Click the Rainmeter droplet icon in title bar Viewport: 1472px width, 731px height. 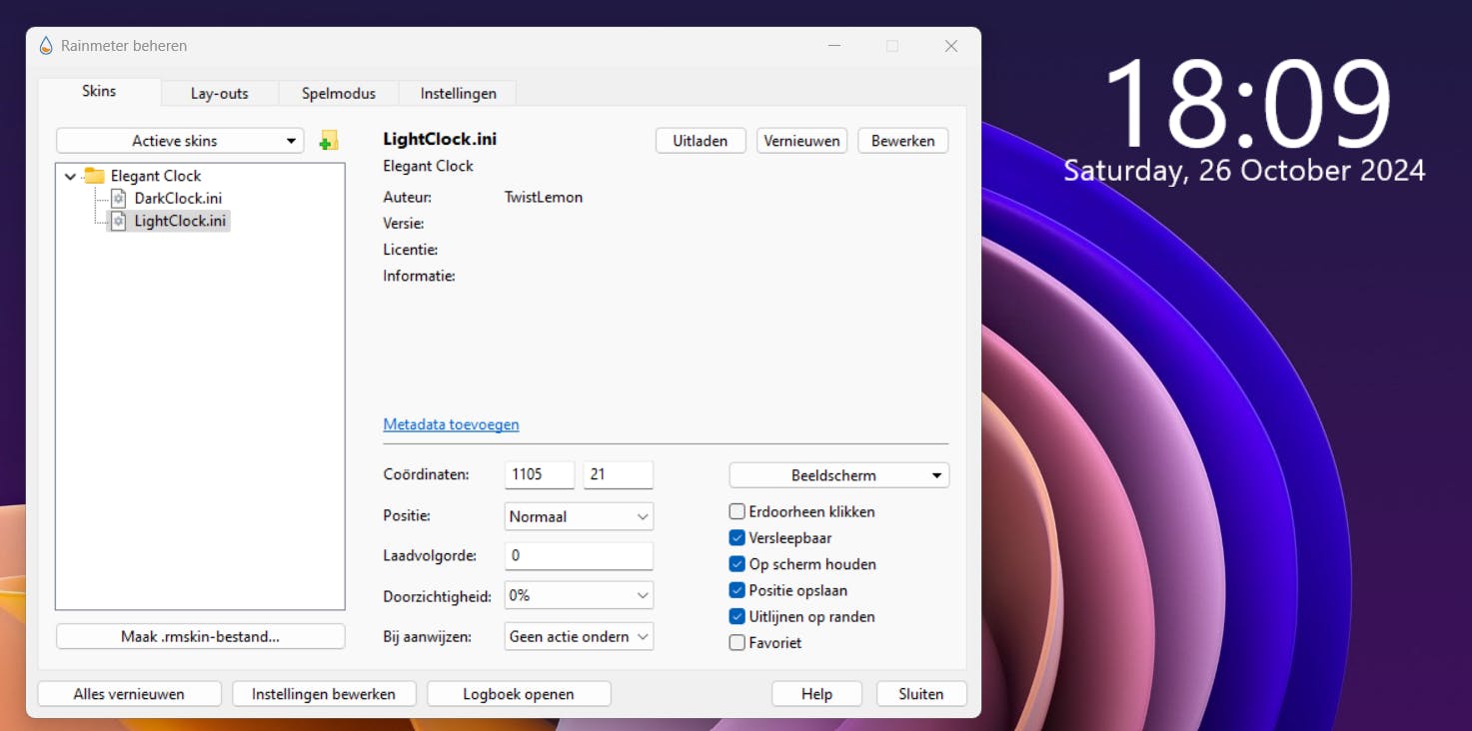pyautogui.click(x=45, y=46)
